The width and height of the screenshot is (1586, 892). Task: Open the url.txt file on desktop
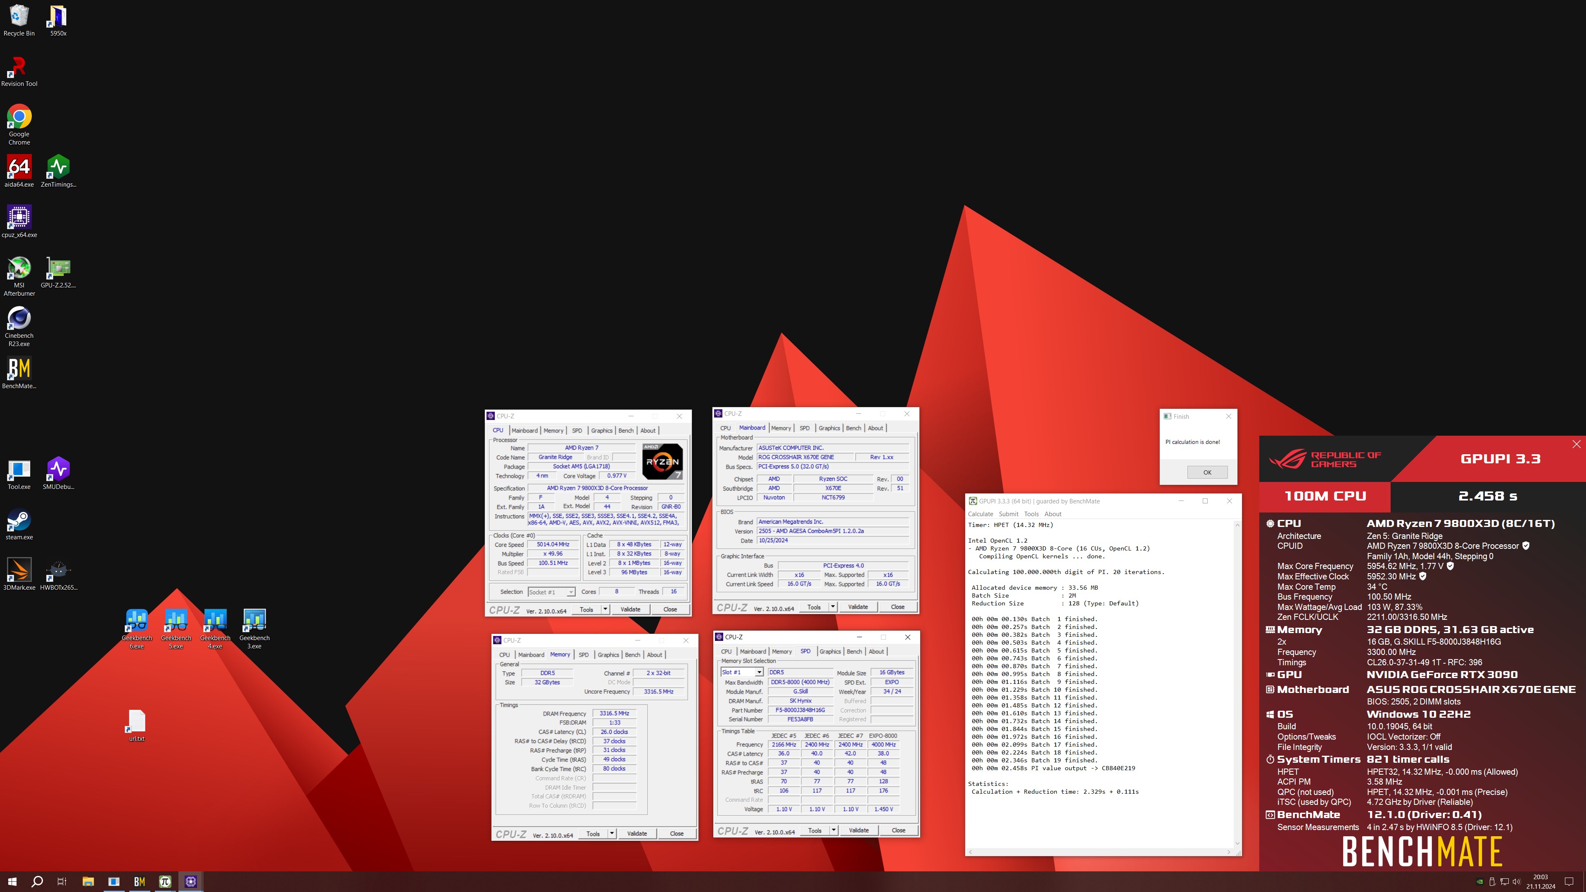[x=137, y=726]
